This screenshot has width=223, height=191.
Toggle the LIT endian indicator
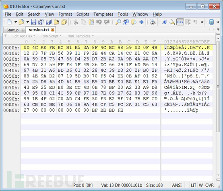click(194, 185)
